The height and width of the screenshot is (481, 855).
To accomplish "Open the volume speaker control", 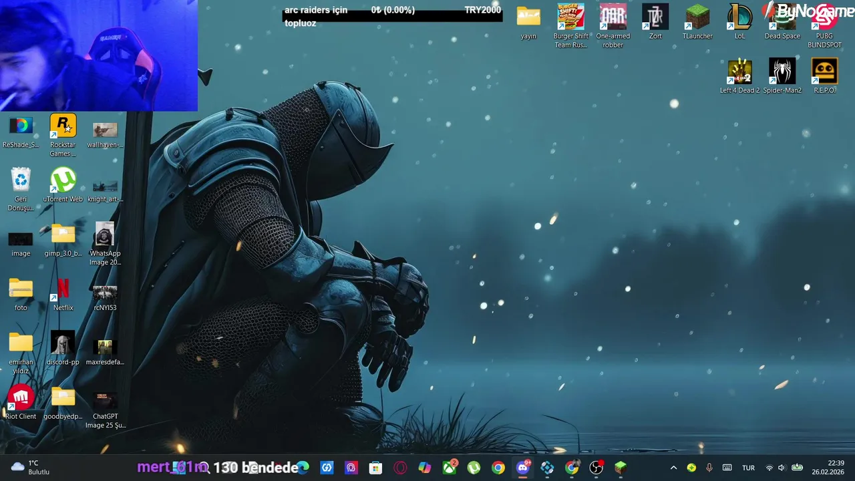I will pyautogui.click(x=782, y=468).
